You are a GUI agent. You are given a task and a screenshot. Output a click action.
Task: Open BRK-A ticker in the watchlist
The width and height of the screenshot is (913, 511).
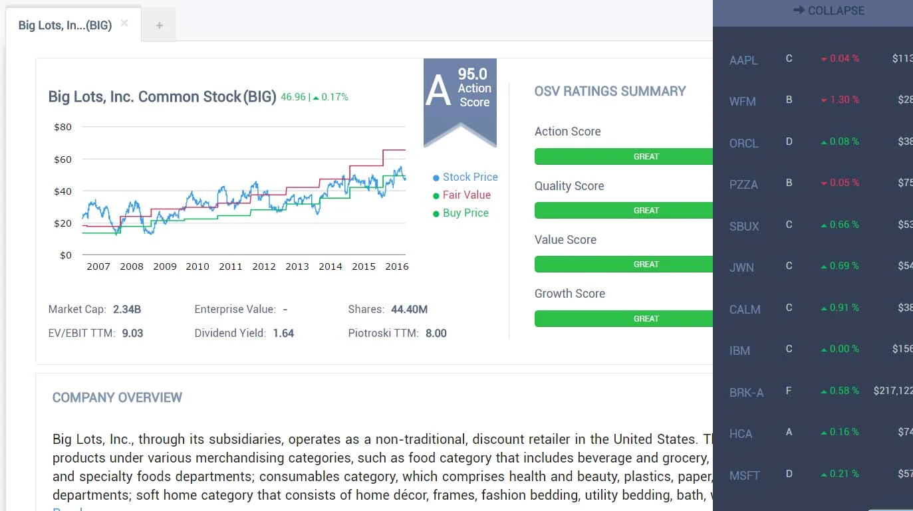click(x=746, y=393)
